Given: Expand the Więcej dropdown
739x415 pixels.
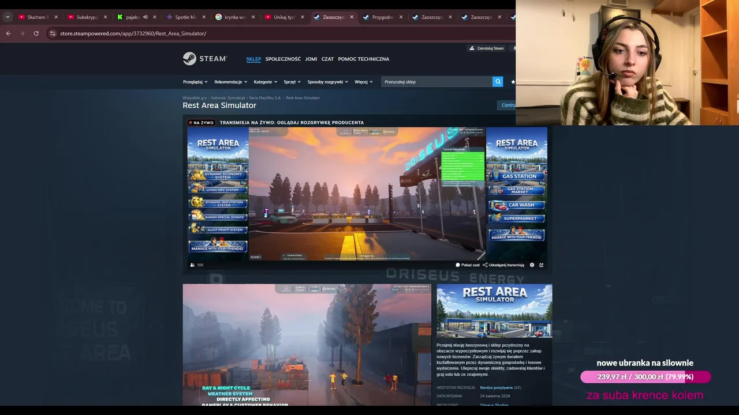Looking at the screenshot, I should (364, 82).
